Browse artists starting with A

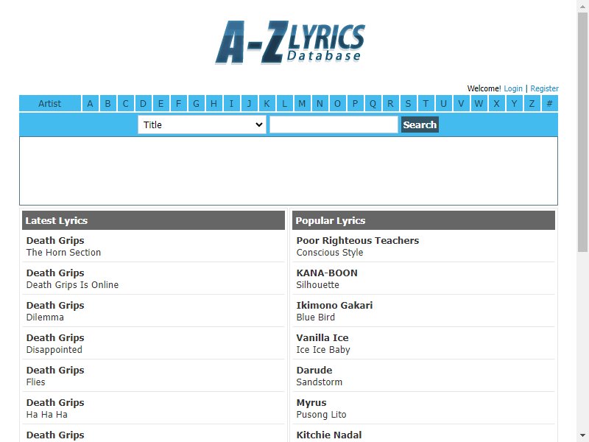tap(90, 104)
